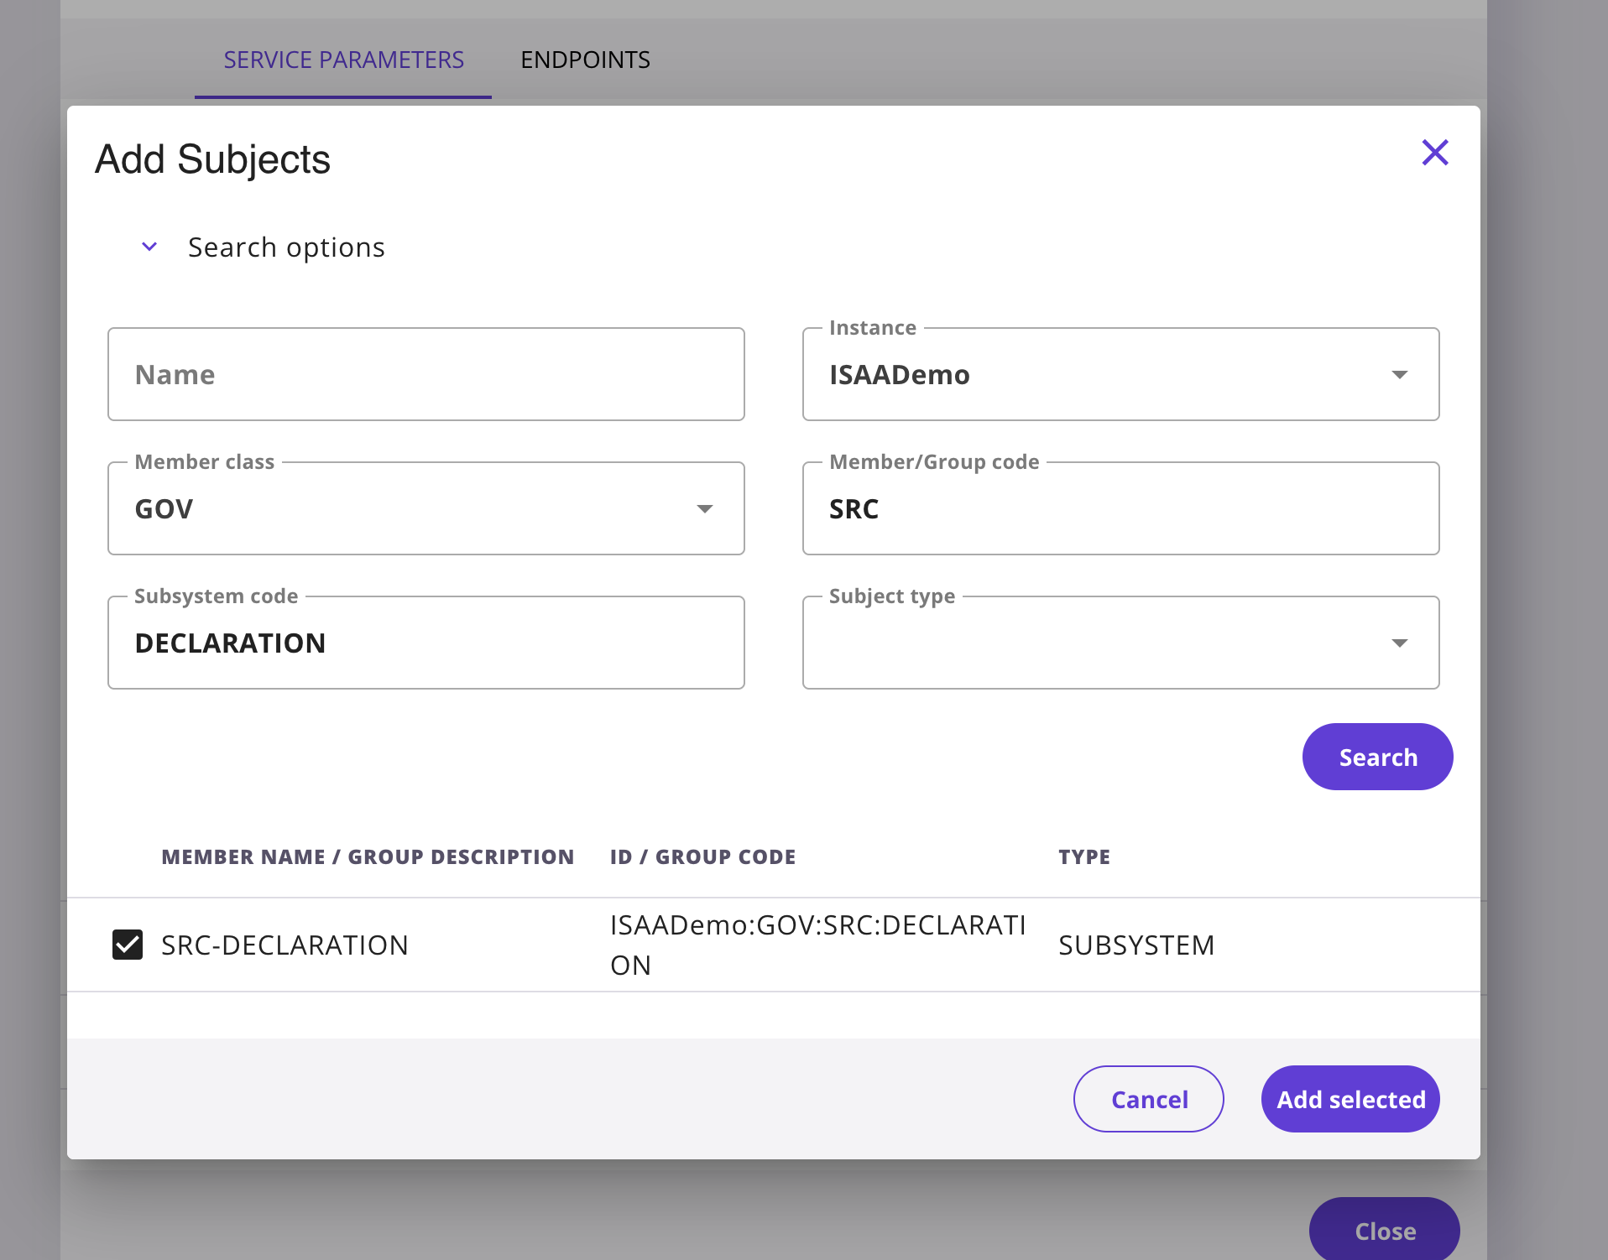
Task: Expand the Instance selector showing ISAADemo
Action: [1120, 374]
